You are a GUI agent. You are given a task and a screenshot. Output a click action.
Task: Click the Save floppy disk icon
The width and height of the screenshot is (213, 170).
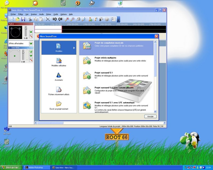tap(23, 19)
